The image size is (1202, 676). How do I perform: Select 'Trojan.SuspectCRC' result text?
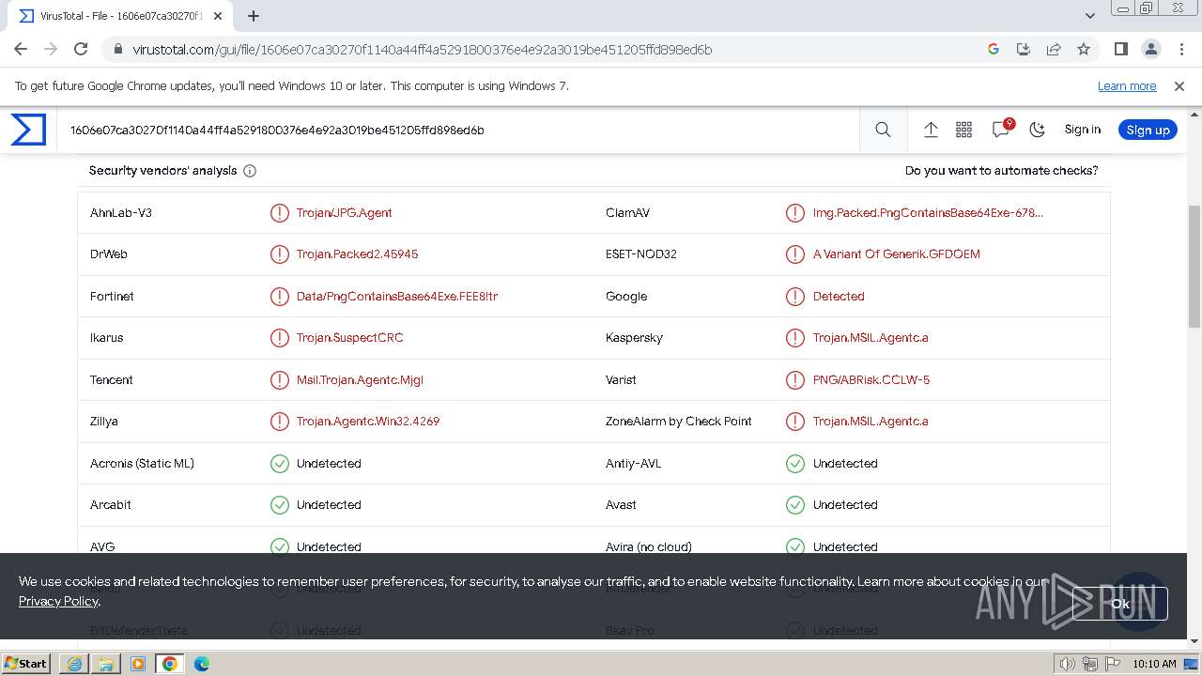coord(349,337)
